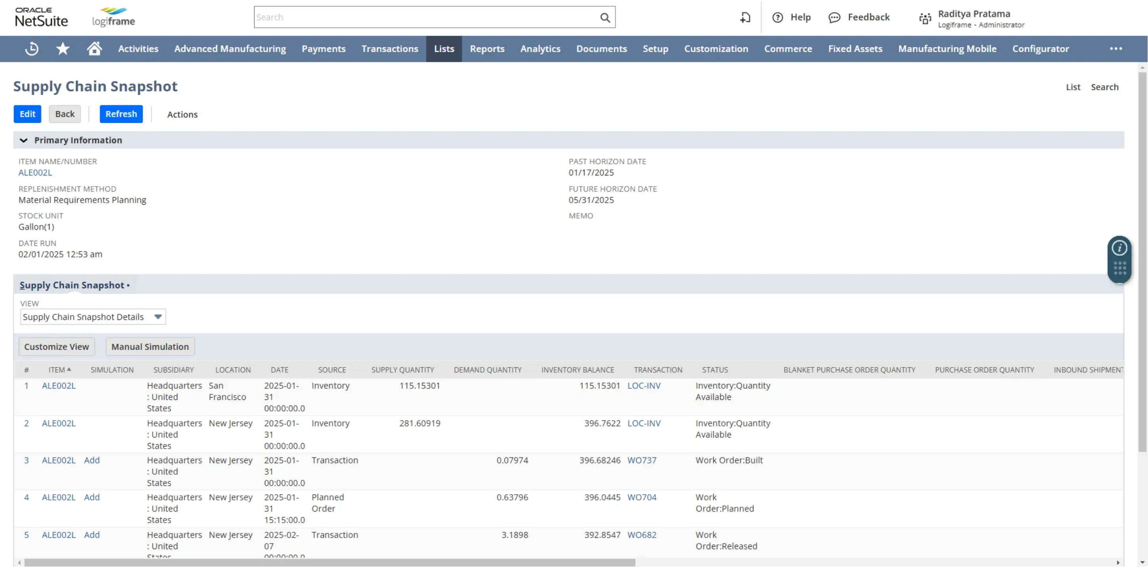Click the search magnifier icon
The height and width of the screenshot is (567, 1148).
(x=605, y=17)
